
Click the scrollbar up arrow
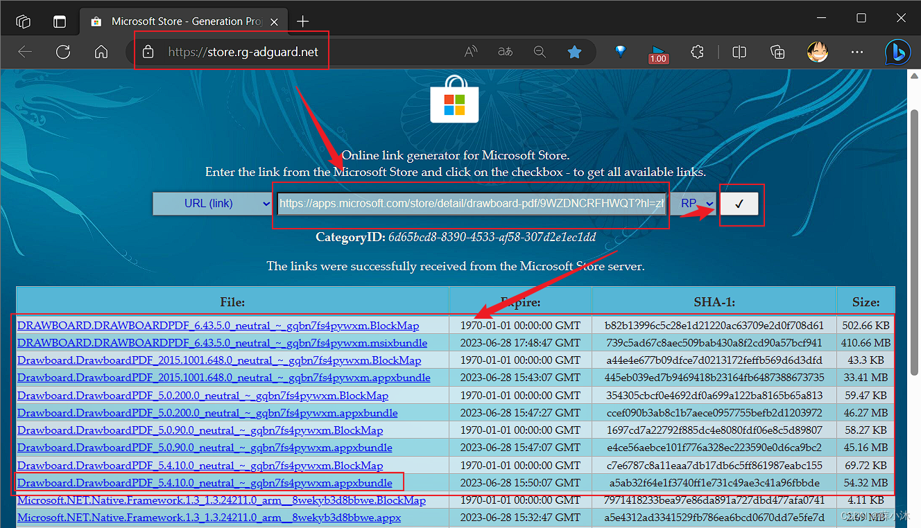pyautogui.click(x=914, y=75)
